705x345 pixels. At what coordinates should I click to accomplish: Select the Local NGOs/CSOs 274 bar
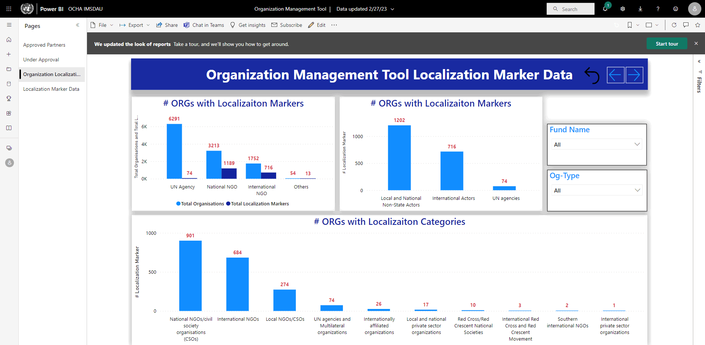(x=285, y=300)
